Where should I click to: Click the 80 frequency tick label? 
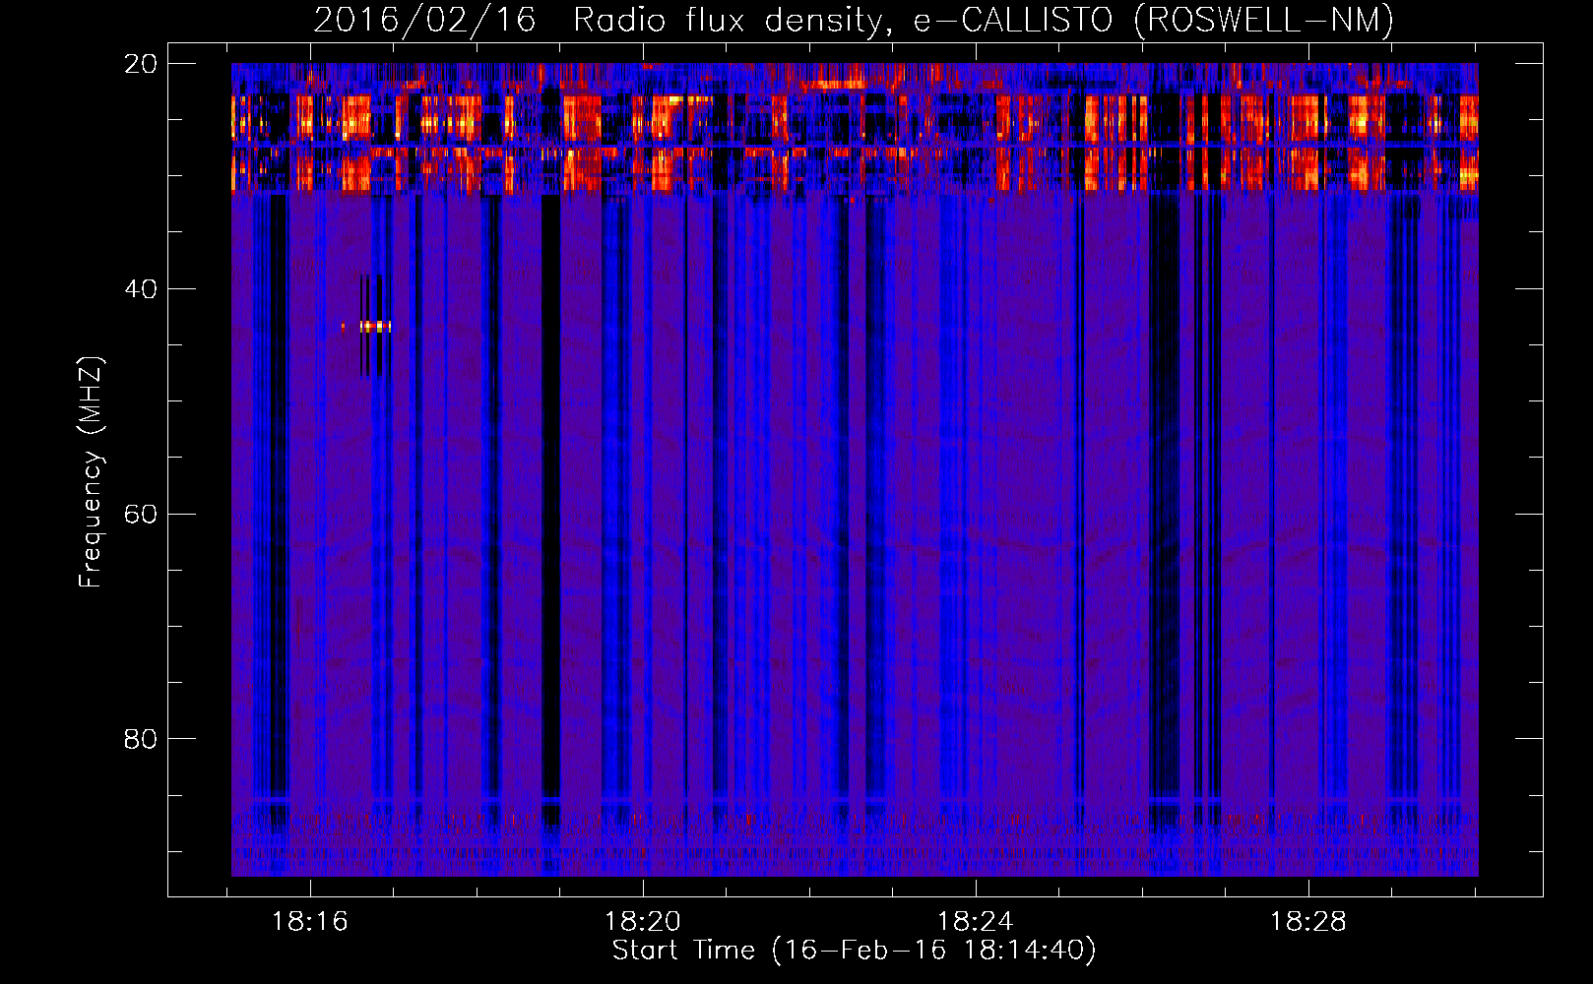point(141,739)
